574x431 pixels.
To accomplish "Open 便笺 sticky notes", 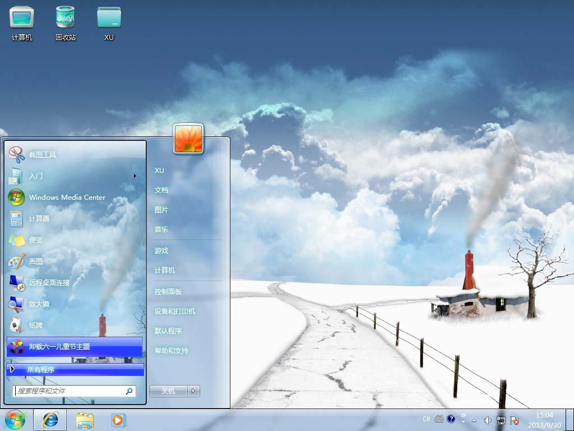I will point(36,240).
